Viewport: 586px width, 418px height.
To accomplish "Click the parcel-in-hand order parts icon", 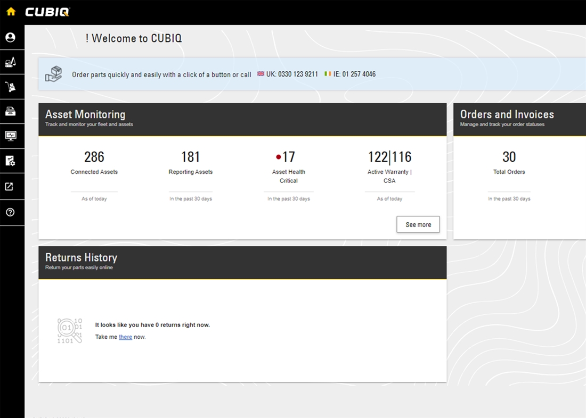I will click(x=53, y=74).
